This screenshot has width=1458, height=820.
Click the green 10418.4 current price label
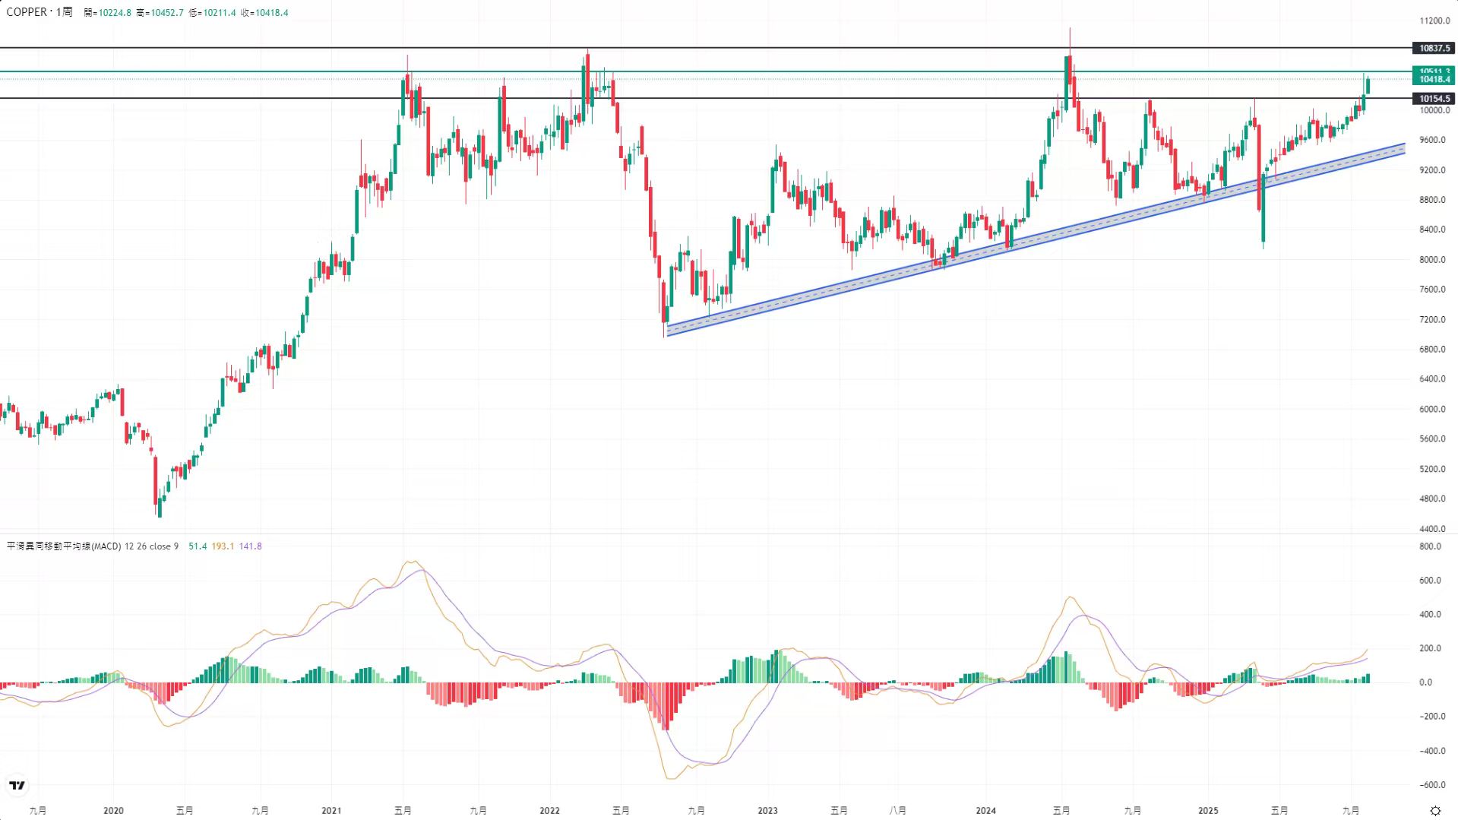(1434, 80)
